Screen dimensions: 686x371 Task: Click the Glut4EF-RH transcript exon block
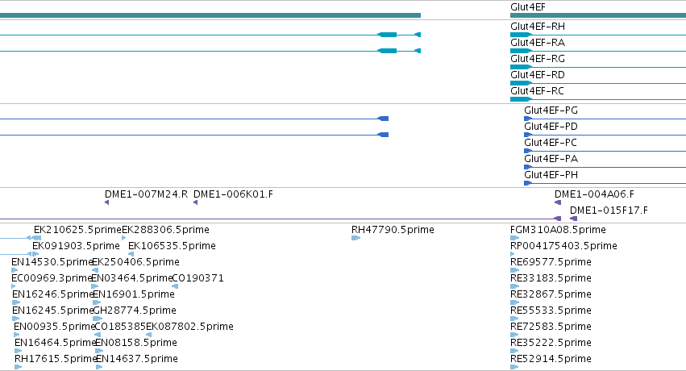point(521,35)
